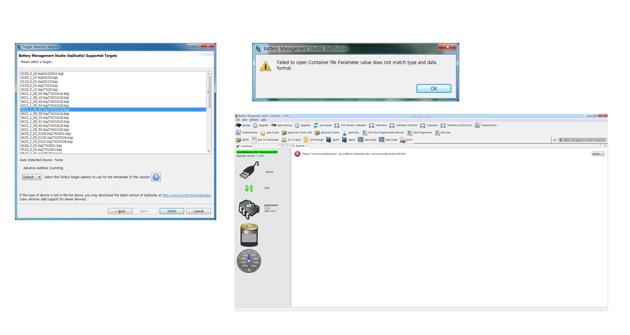Screen dimensions: 630x335
Task: Click the USB adapter icon in Dashboard
Action: 249,171
